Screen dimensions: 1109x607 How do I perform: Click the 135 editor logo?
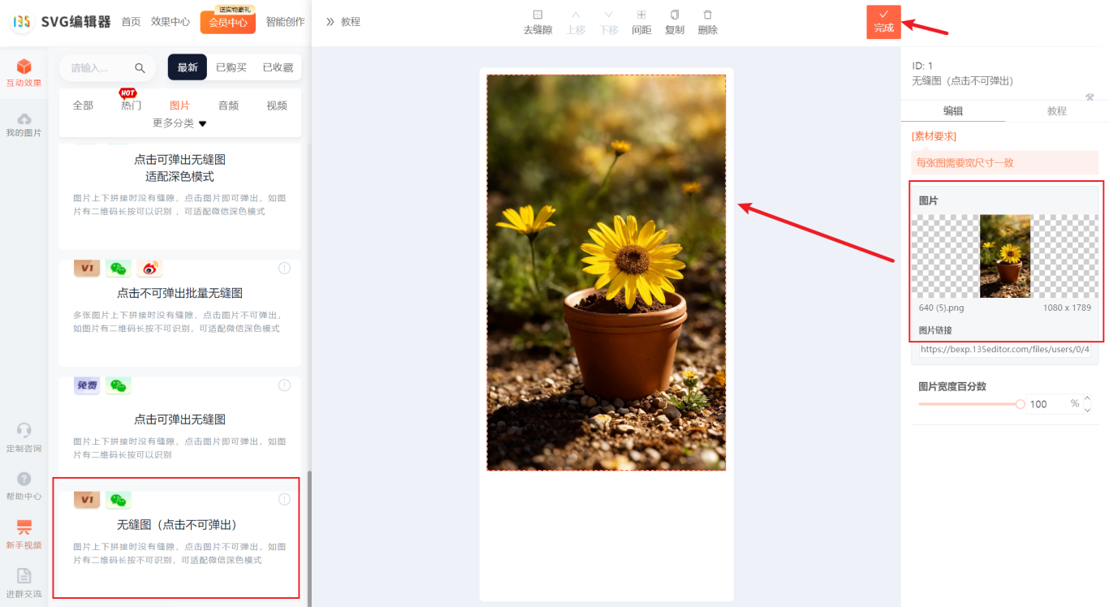point(23,22)
